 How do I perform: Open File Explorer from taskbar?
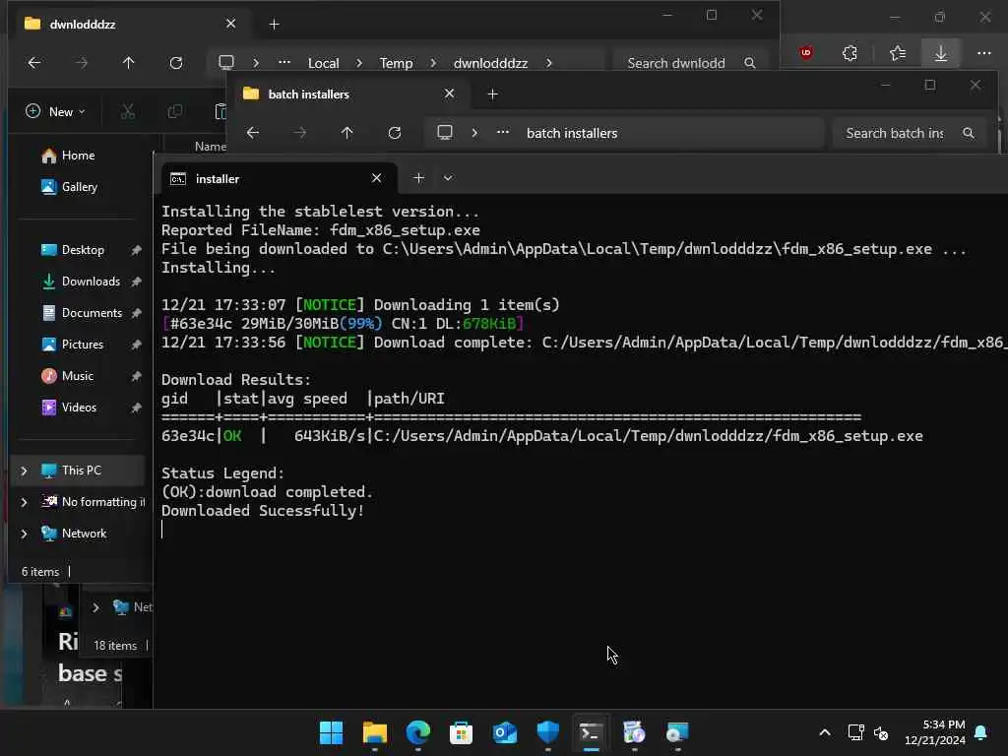click(x=375, y=732)
